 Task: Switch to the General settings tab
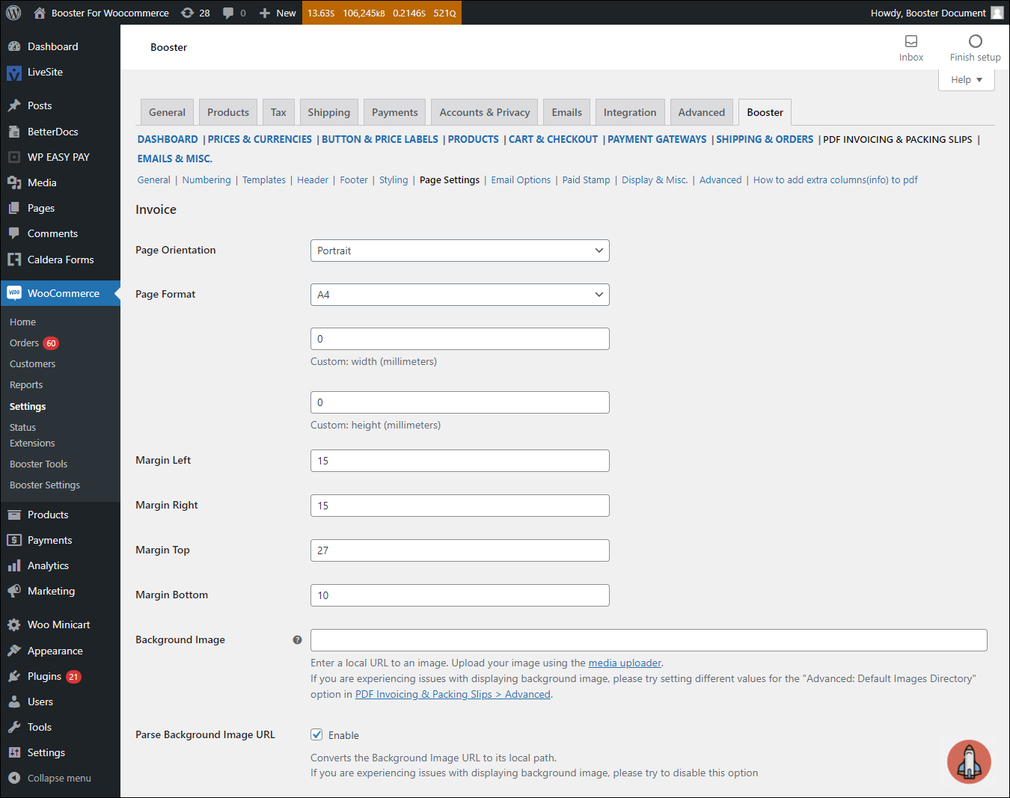(x=167, y=112)
